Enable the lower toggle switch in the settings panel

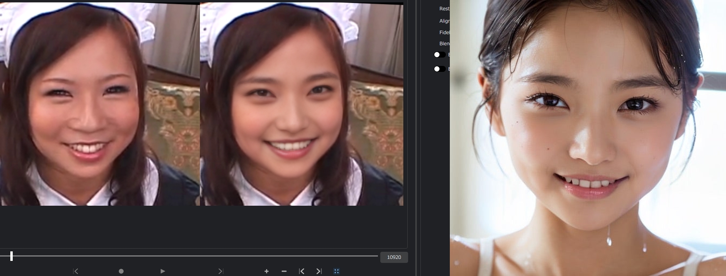439,69
